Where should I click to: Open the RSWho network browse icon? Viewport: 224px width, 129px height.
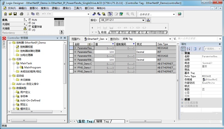(x=148, y=20)
